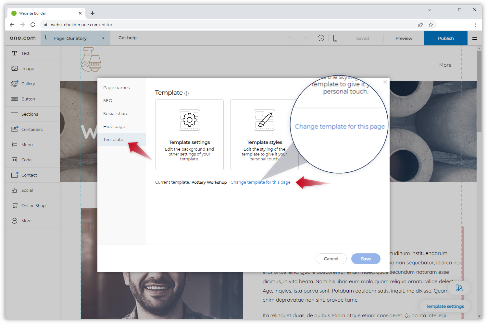Open the Online Shop cart item
The width and height of the screenshot is (487, 324).
pyautogui.click(x=33, y=205)
